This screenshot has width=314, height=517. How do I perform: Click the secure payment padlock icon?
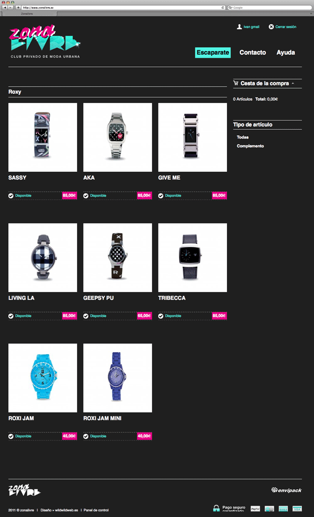tap(216, 508)
